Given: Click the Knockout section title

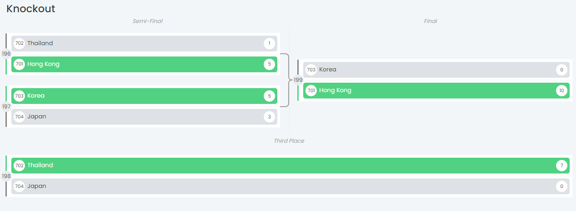Looking at the screenshot, I should tap(31, 9).
